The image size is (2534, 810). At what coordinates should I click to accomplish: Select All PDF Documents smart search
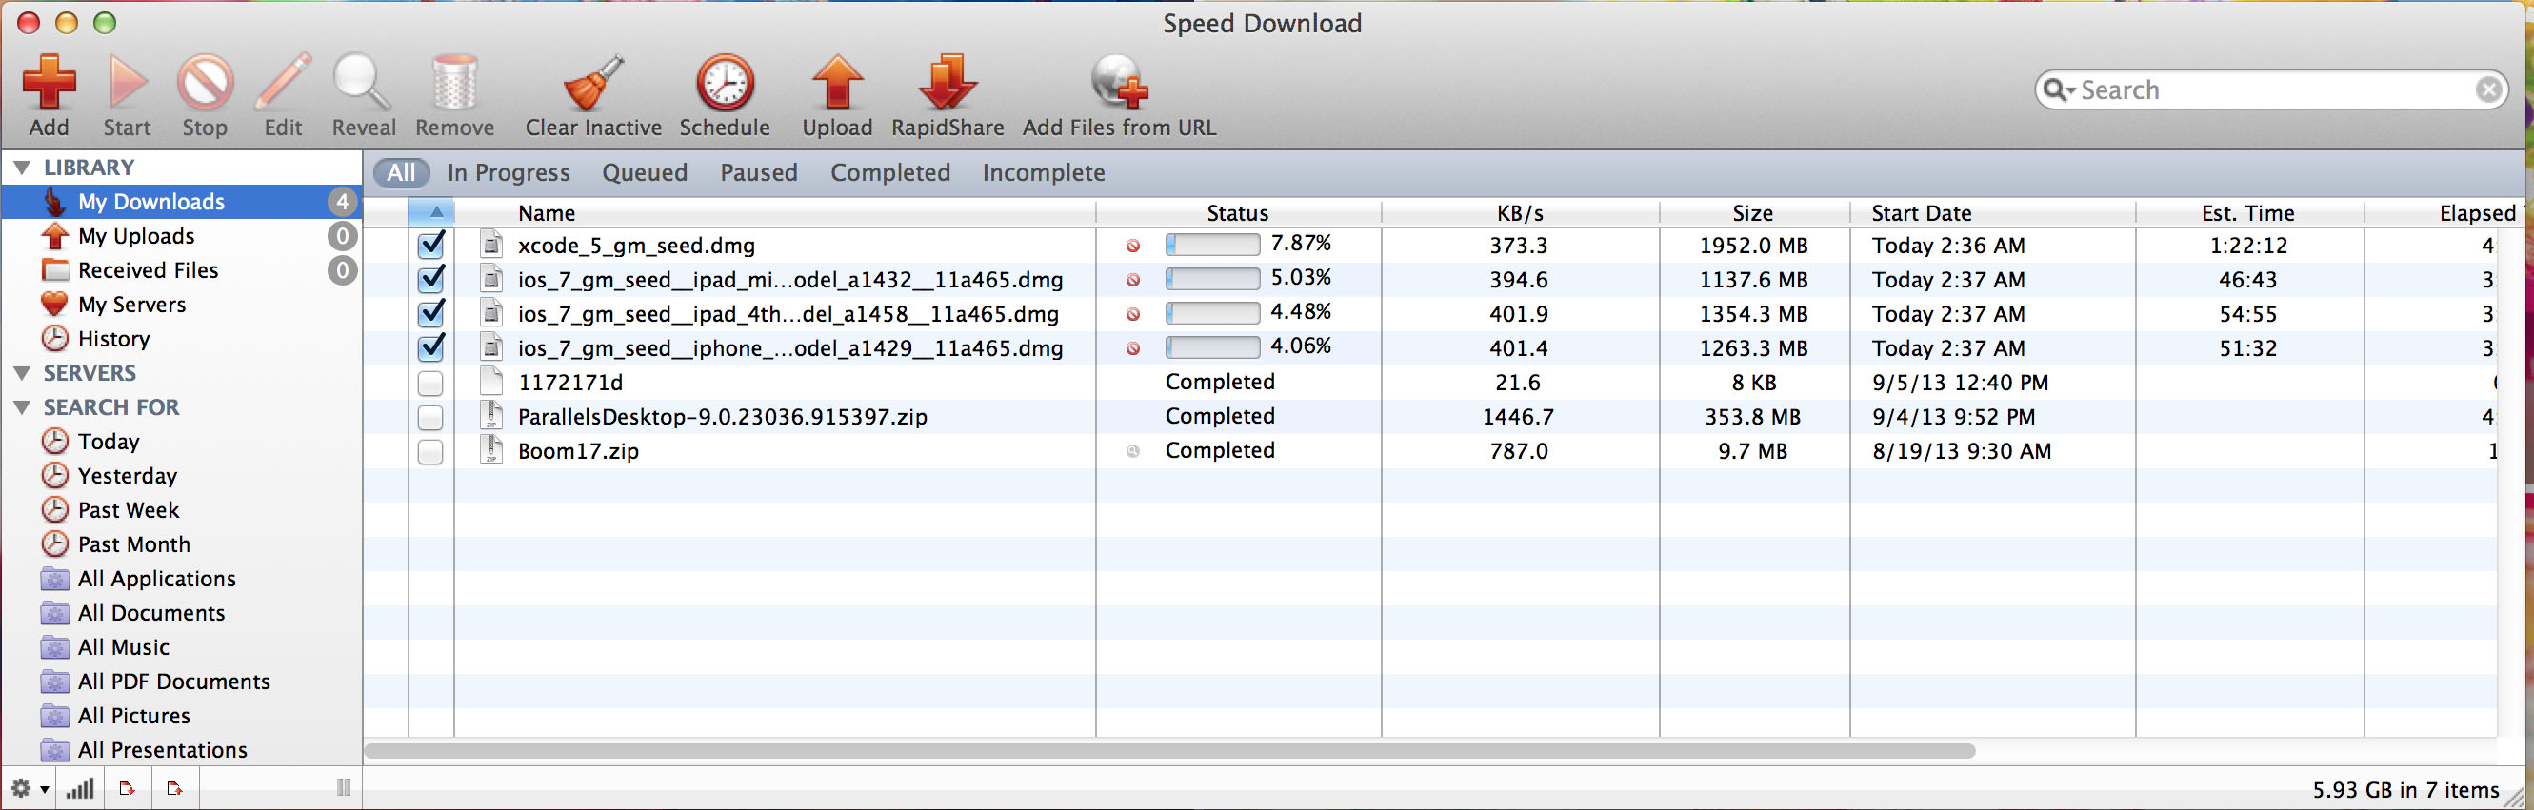pyautogui.click(x=181, y=682)
